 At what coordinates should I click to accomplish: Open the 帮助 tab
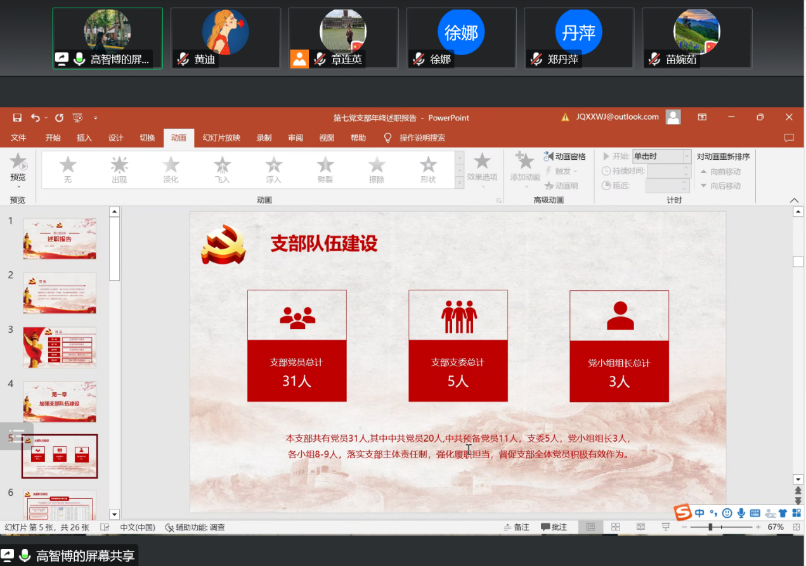[x=358, y=138]
